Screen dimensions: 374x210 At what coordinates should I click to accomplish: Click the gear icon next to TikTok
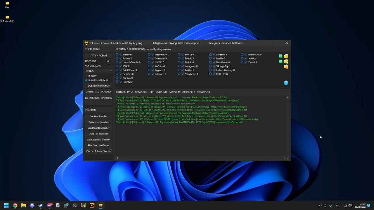click(179, 62)
